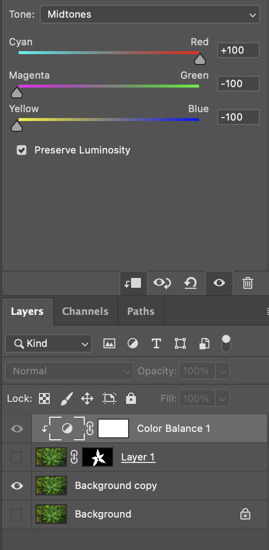The height and width of the screenshot is (550, 269).
Task: Delete adjustment layer with trash icon
Action: click(248, 283)
